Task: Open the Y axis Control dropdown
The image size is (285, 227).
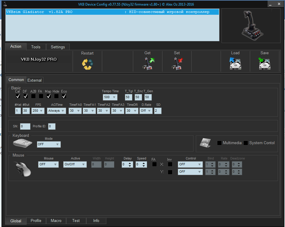Action: (190, 172)
